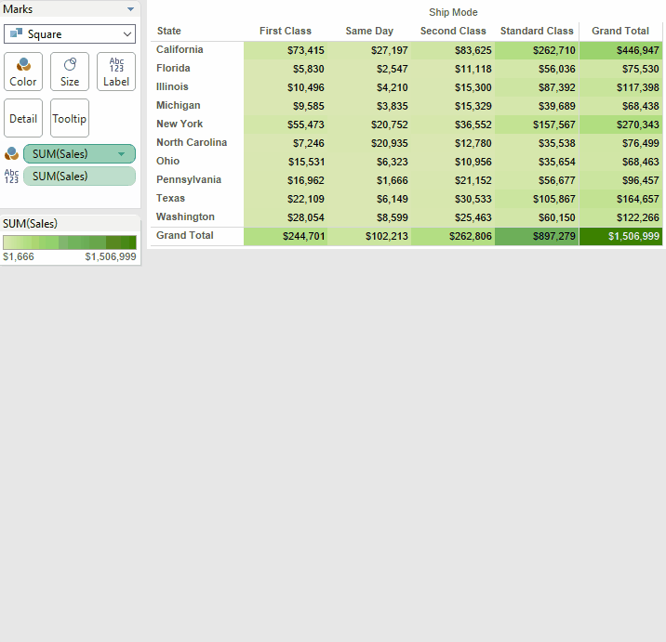Open the Label marks button
Image resolution: width=666 pixels, height=642 pixels.
pyautogui.click(x=116, y=72)
